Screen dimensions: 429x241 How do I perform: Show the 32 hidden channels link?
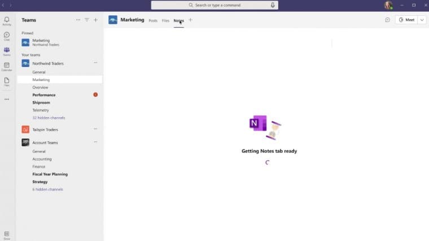point(49,118)
